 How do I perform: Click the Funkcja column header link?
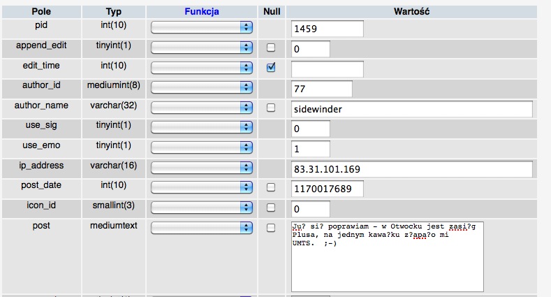click(x=202, y=11)
